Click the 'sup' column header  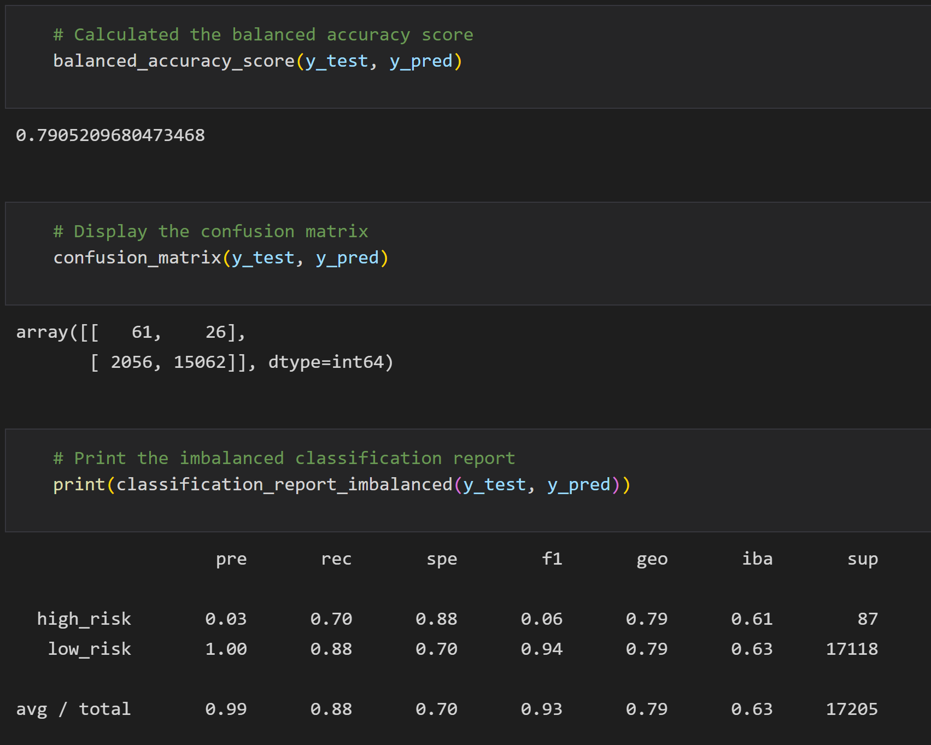pos(863,559)
